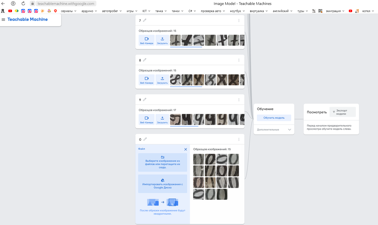Click the Веб-Камера button in class 9
Screen dimensions: 378x225
147,120
